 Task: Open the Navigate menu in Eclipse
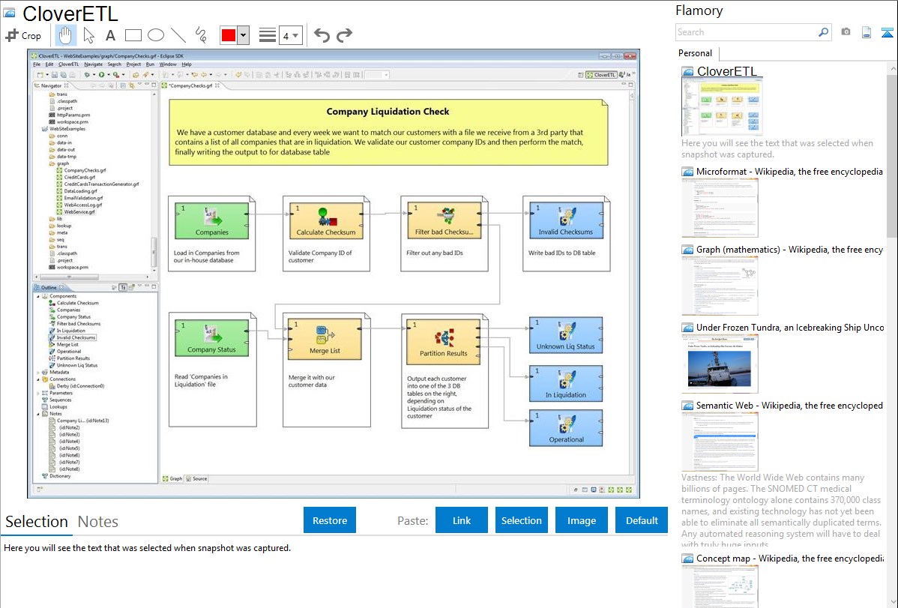click(94, 64)
